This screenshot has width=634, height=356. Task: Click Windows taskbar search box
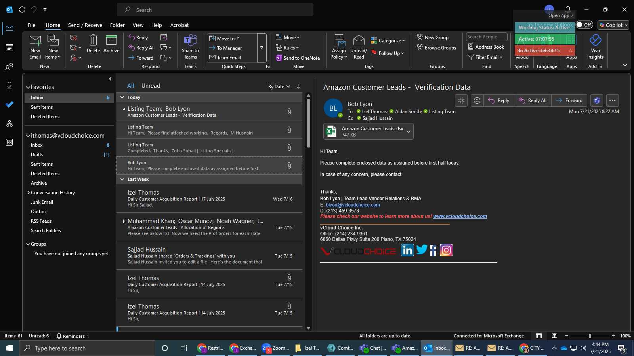pyautogui.click(x=87, y=348)
